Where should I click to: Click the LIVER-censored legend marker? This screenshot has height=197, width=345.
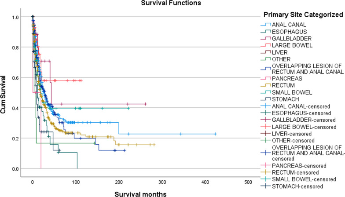coord(265,133)
